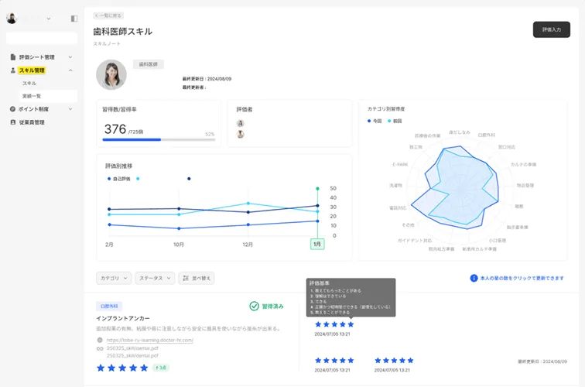585x387 pixels.
Task: Click the 身だしなみ label on the radar chart
Action: (460, 132)
